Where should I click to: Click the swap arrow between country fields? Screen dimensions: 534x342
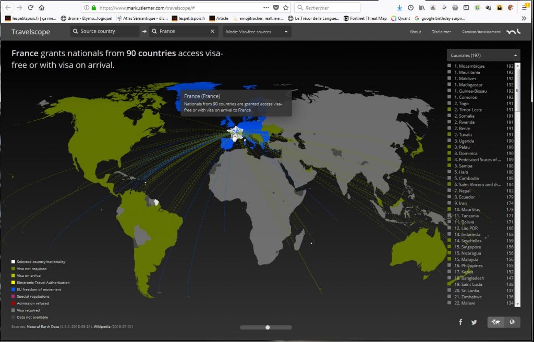[144, 32]
